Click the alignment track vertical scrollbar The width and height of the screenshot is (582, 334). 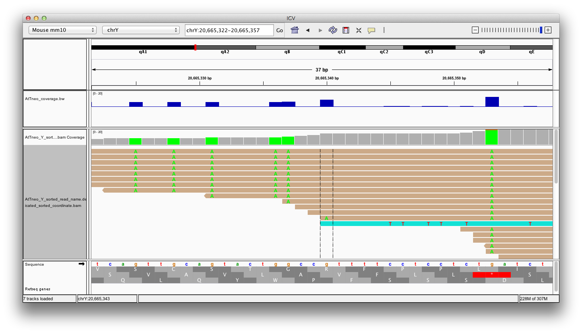tap(556, 157)
